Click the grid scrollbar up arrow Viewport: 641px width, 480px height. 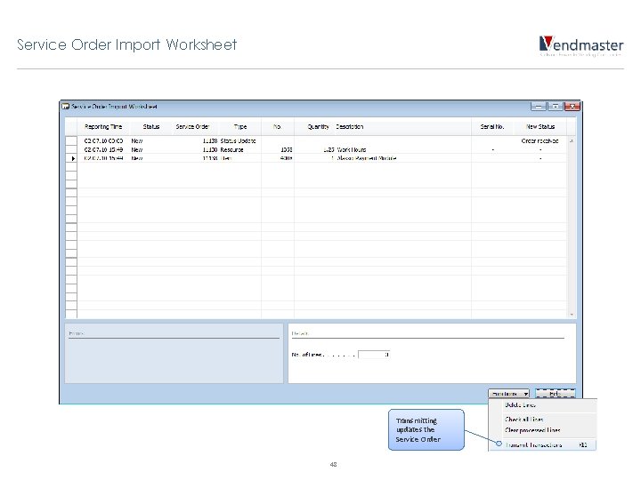tap(571, 140)
